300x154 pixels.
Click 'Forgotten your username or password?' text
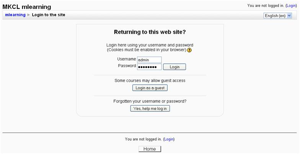150,101
